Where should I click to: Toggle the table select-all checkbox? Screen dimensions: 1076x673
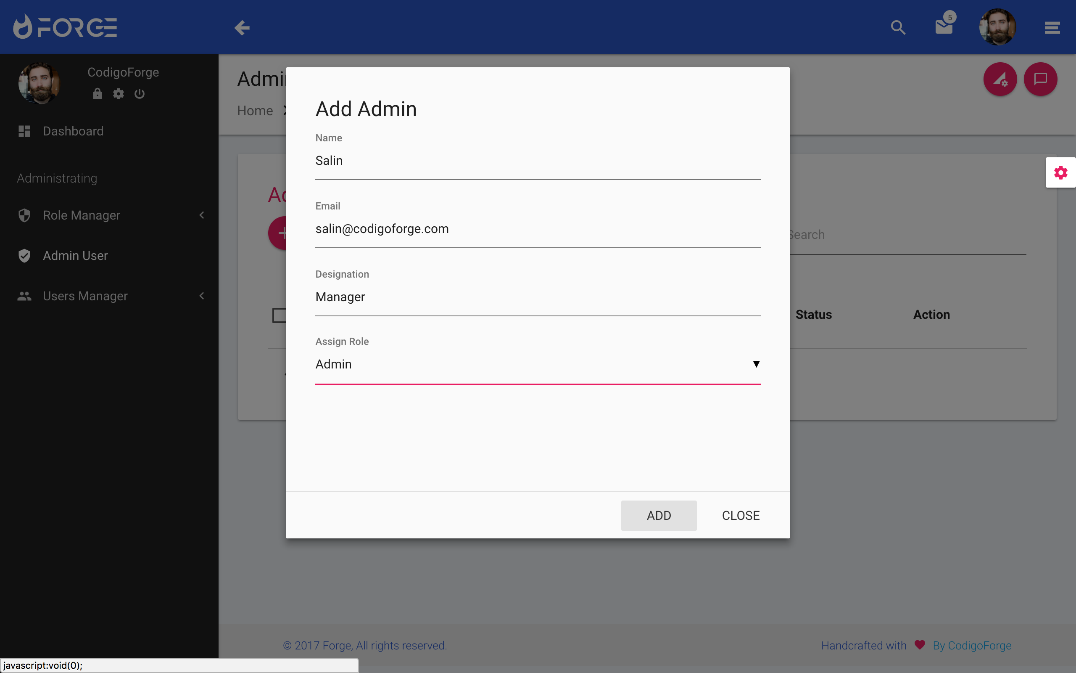tap(278, 315)
